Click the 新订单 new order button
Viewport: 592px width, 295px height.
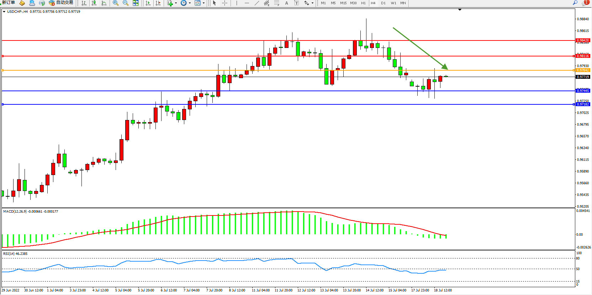[9, 3]
